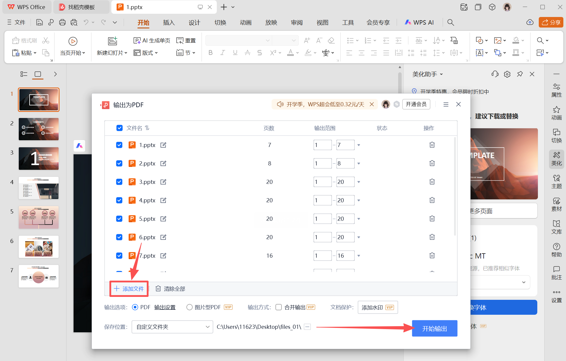The image size is (566, 361).
Task: Click the 开始输出 button
Action: coord(434,328)
